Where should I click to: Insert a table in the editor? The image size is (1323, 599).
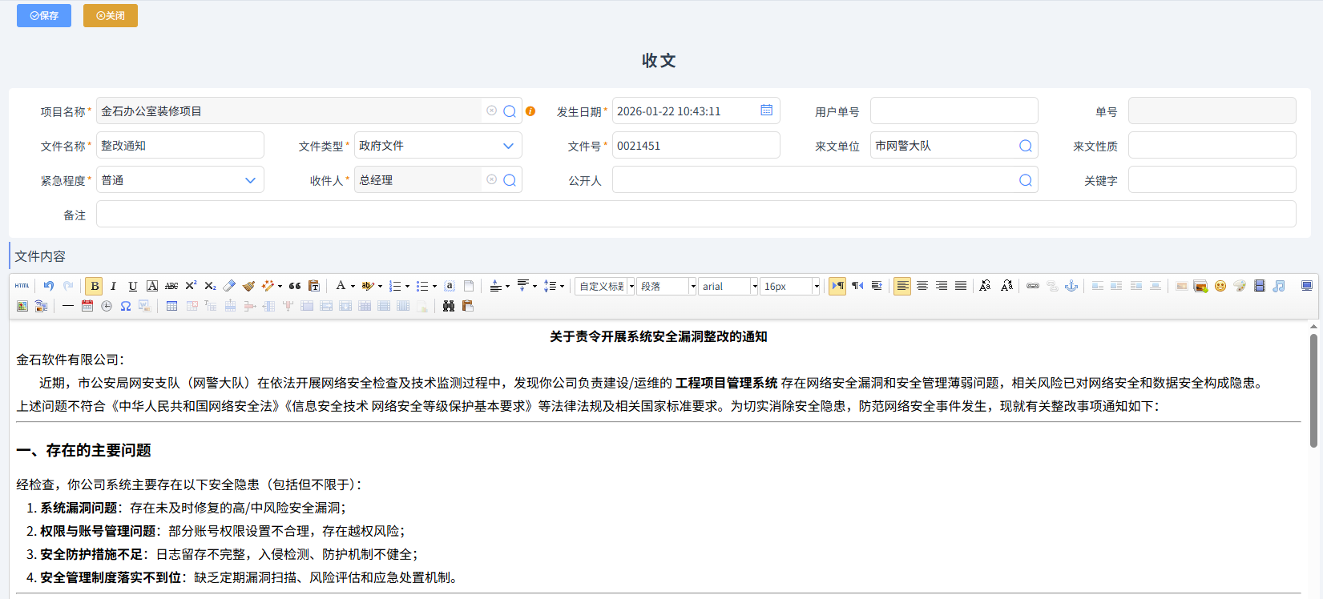(x=172, y=306)
